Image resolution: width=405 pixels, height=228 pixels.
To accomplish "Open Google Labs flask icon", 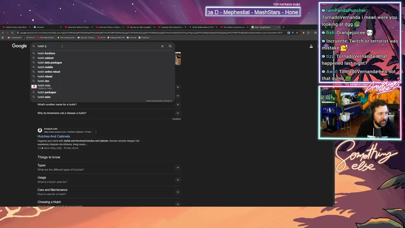I will click(x=311, y=46).
